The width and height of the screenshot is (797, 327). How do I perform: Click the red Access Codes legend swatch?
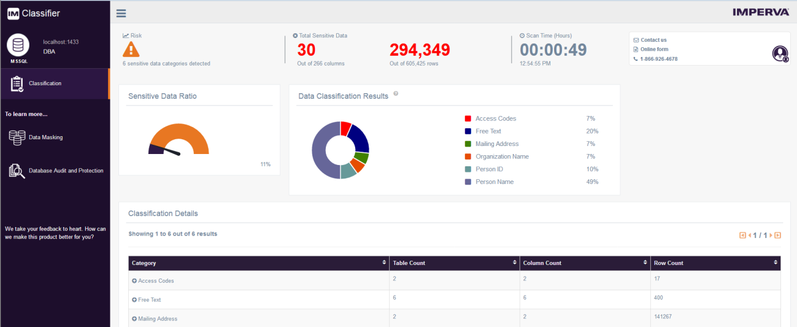[468, 118]
